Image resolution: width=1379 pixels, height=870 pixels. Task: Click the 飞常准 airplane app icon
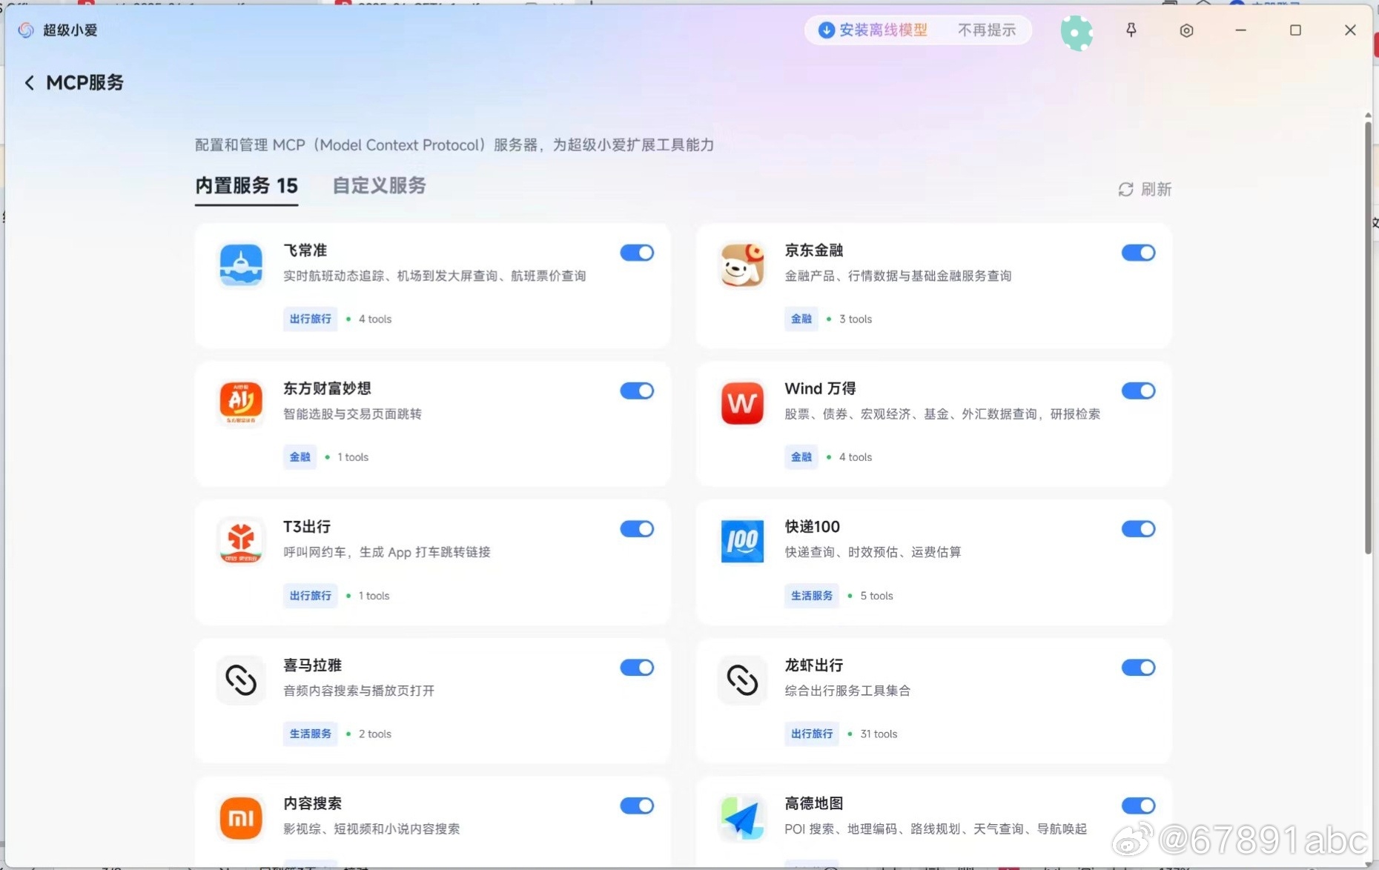pos(241,265)
